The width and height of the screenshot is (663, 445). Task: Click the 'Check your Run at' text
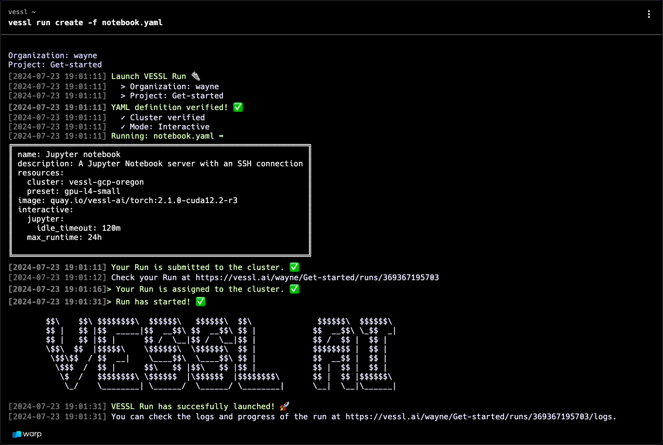tap(151, 277)
